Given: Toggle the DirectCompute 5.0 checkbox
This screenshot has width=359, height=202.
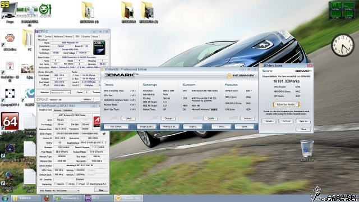Looking at the screenshot, I should tap(88, 184).
